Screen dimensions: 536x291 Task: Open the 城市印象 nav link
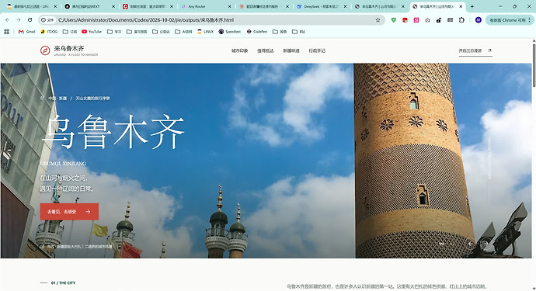[x=239, y=50]
